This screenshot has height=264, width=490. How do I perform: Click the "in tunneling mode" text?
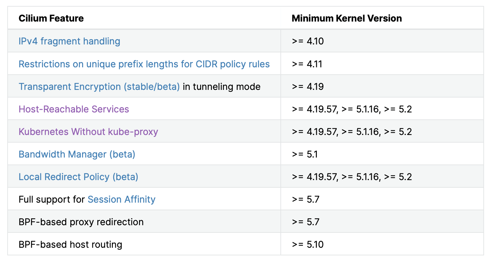tap(221, 87)
